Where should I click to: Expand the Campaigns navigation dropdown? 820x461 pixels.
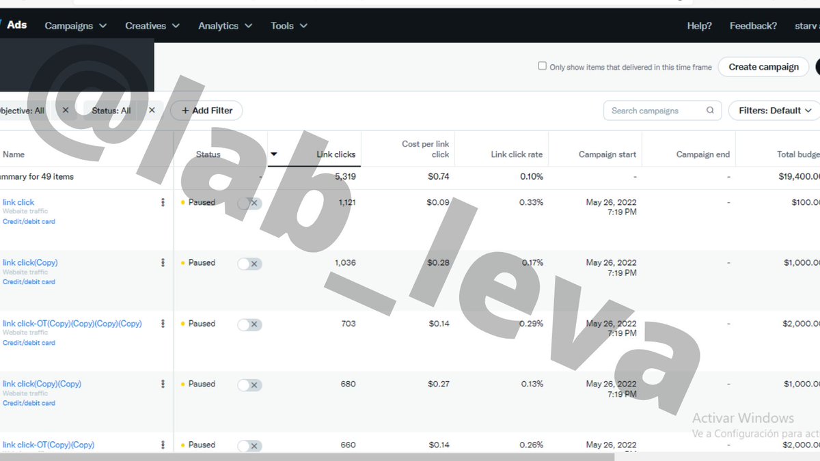75,25
